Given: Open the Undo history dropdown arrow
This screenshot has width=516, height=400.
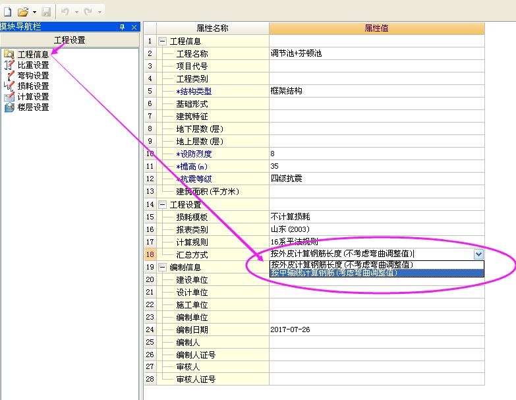Looking at the screenshot, I should coord(76,12).
